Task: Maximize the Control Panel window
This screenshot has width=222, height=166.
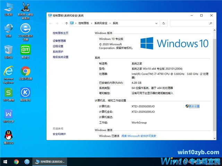Action: [202, 15]
